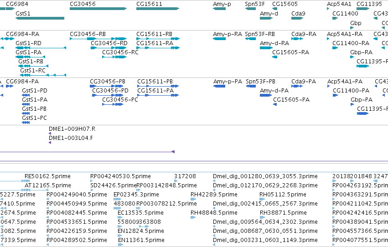388x247 pixels.
Task: Select the Gbp-RA transcript label
Action: point(361,52)
